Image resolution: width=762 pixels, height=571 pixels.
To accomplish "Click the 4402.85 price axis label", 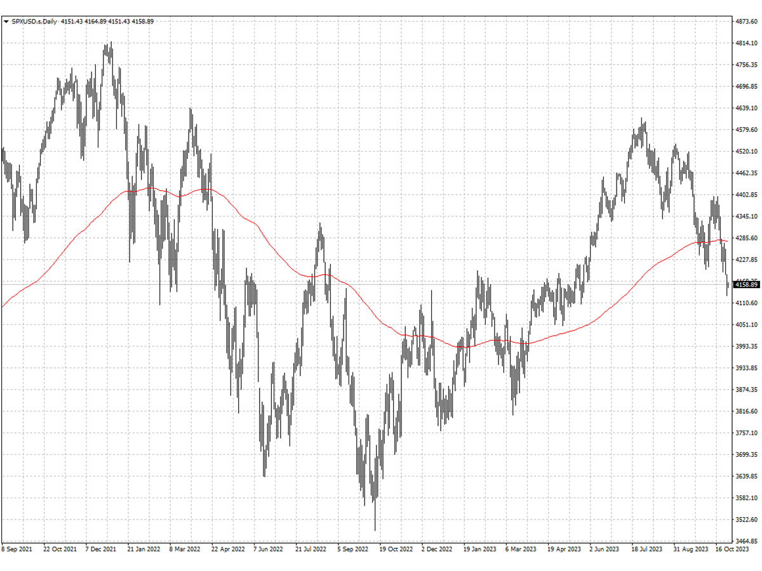I will click(x=746, y=195).
